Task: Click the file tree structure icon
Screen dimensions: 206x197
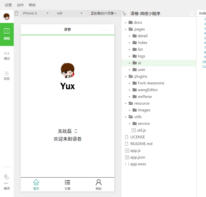Action: pos(125,13)
